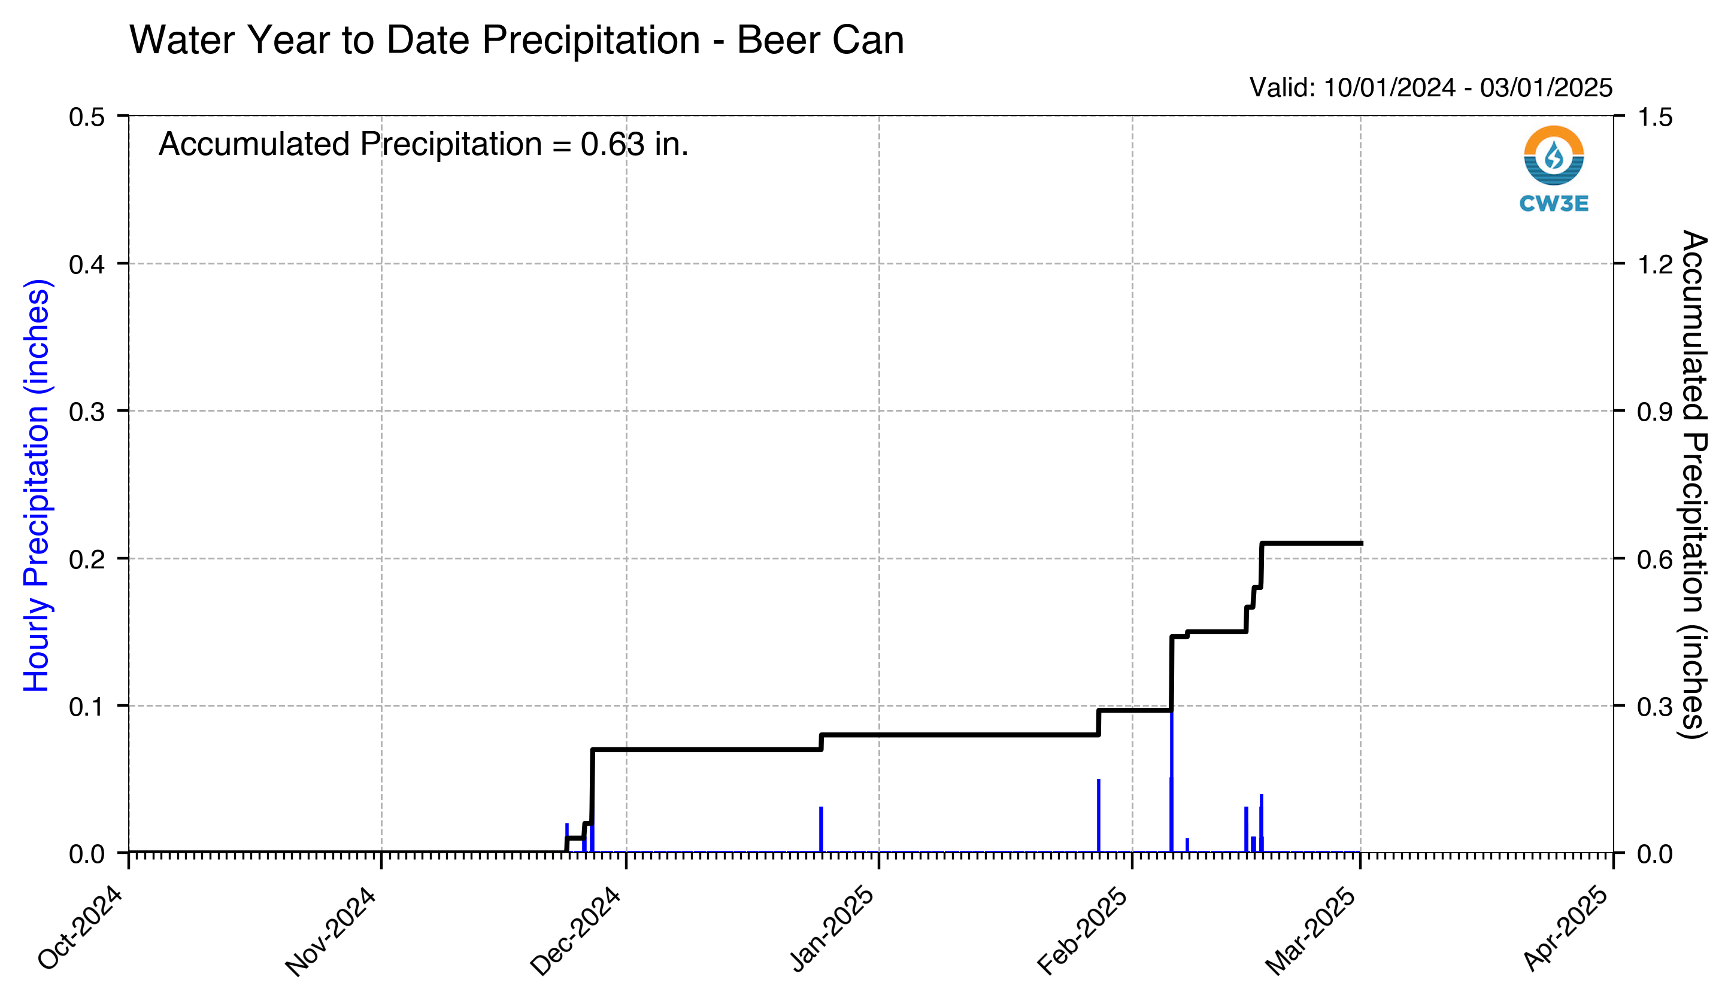Viewport: 1731px width, 1004px height.
Task: Click the CW3E logo icon
Action: 1554,169
